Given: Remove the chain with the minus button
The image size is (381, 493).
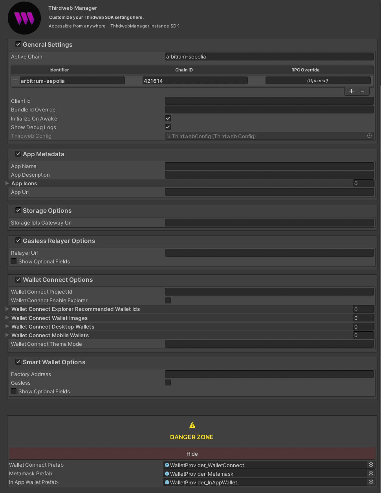Looking at the screenshot, I should 362,91.
